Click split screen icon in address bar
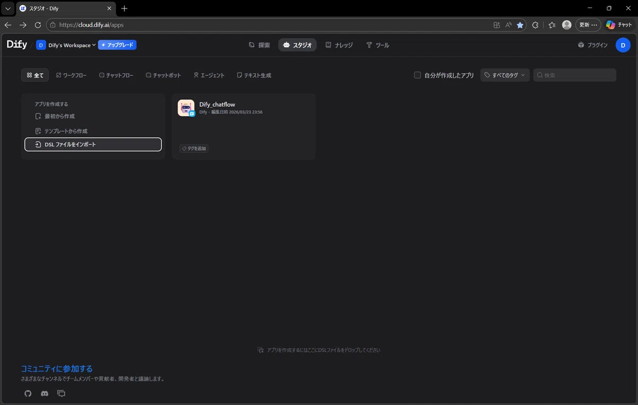638x405 pixels. (x=497, y=25)
